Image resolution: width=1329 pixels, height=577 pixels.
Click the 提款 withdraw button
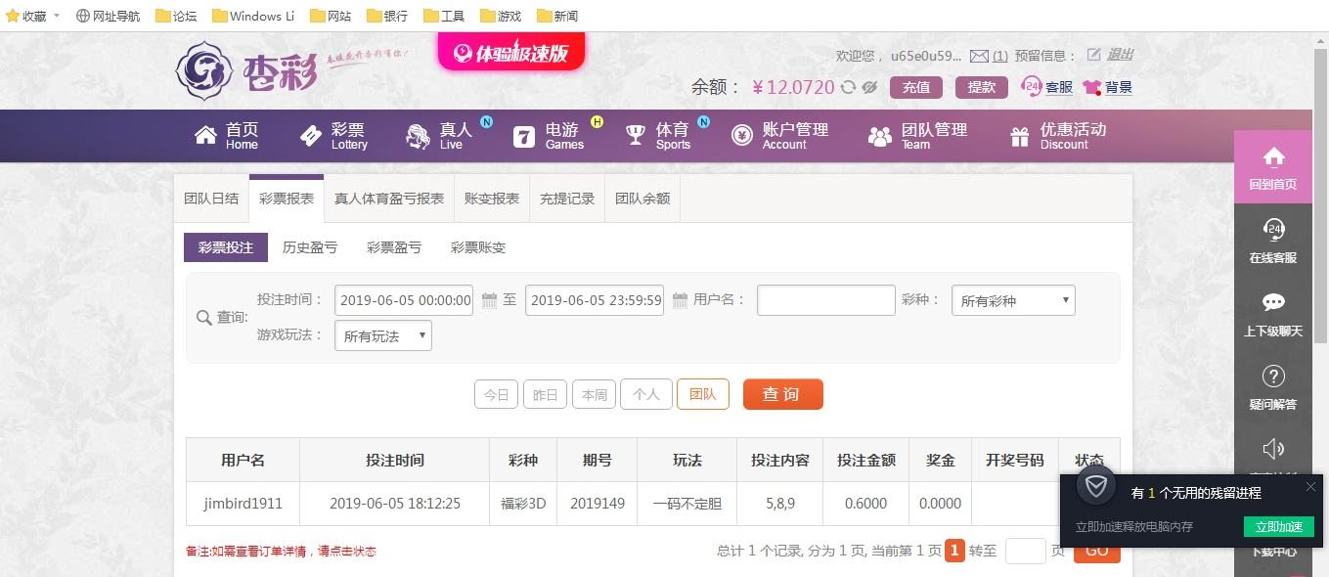[x=982, y=87]
